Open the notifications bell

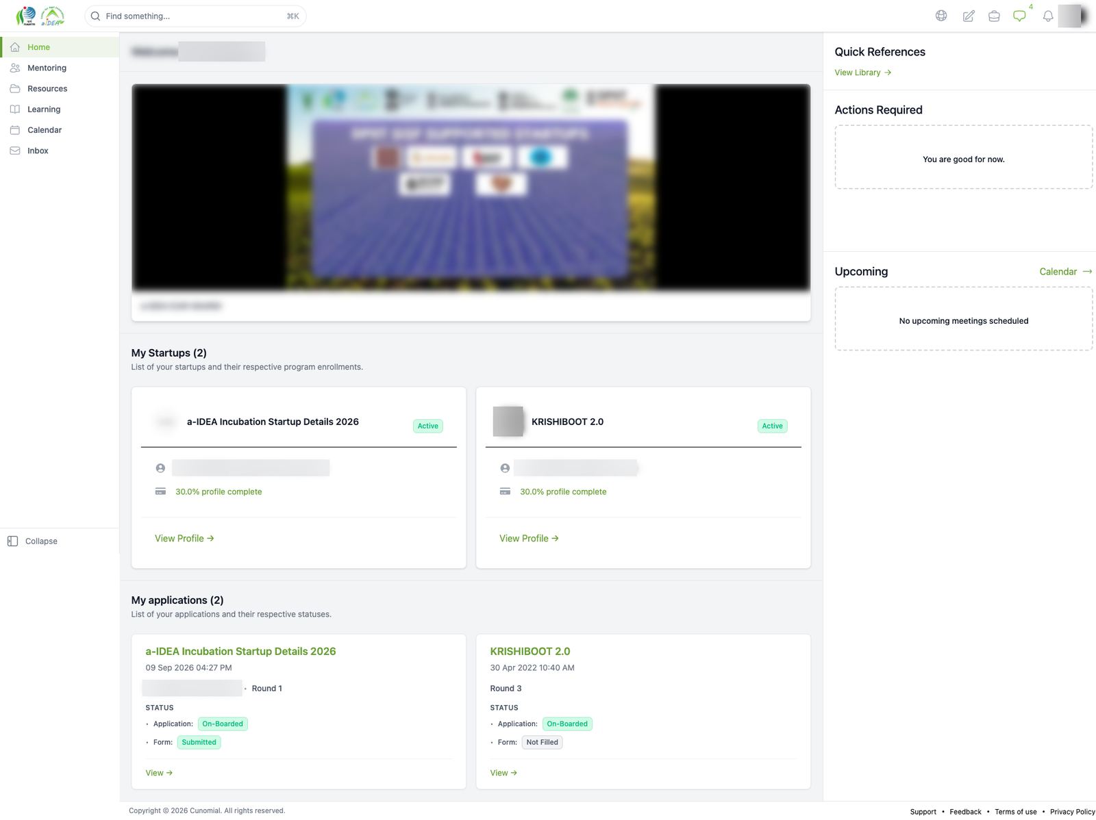tap(1048, 16)
